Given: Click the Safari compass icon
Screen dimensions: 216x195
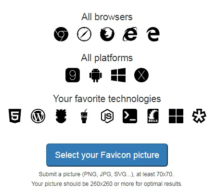Looking at the screenshot, I should point(84,34).
